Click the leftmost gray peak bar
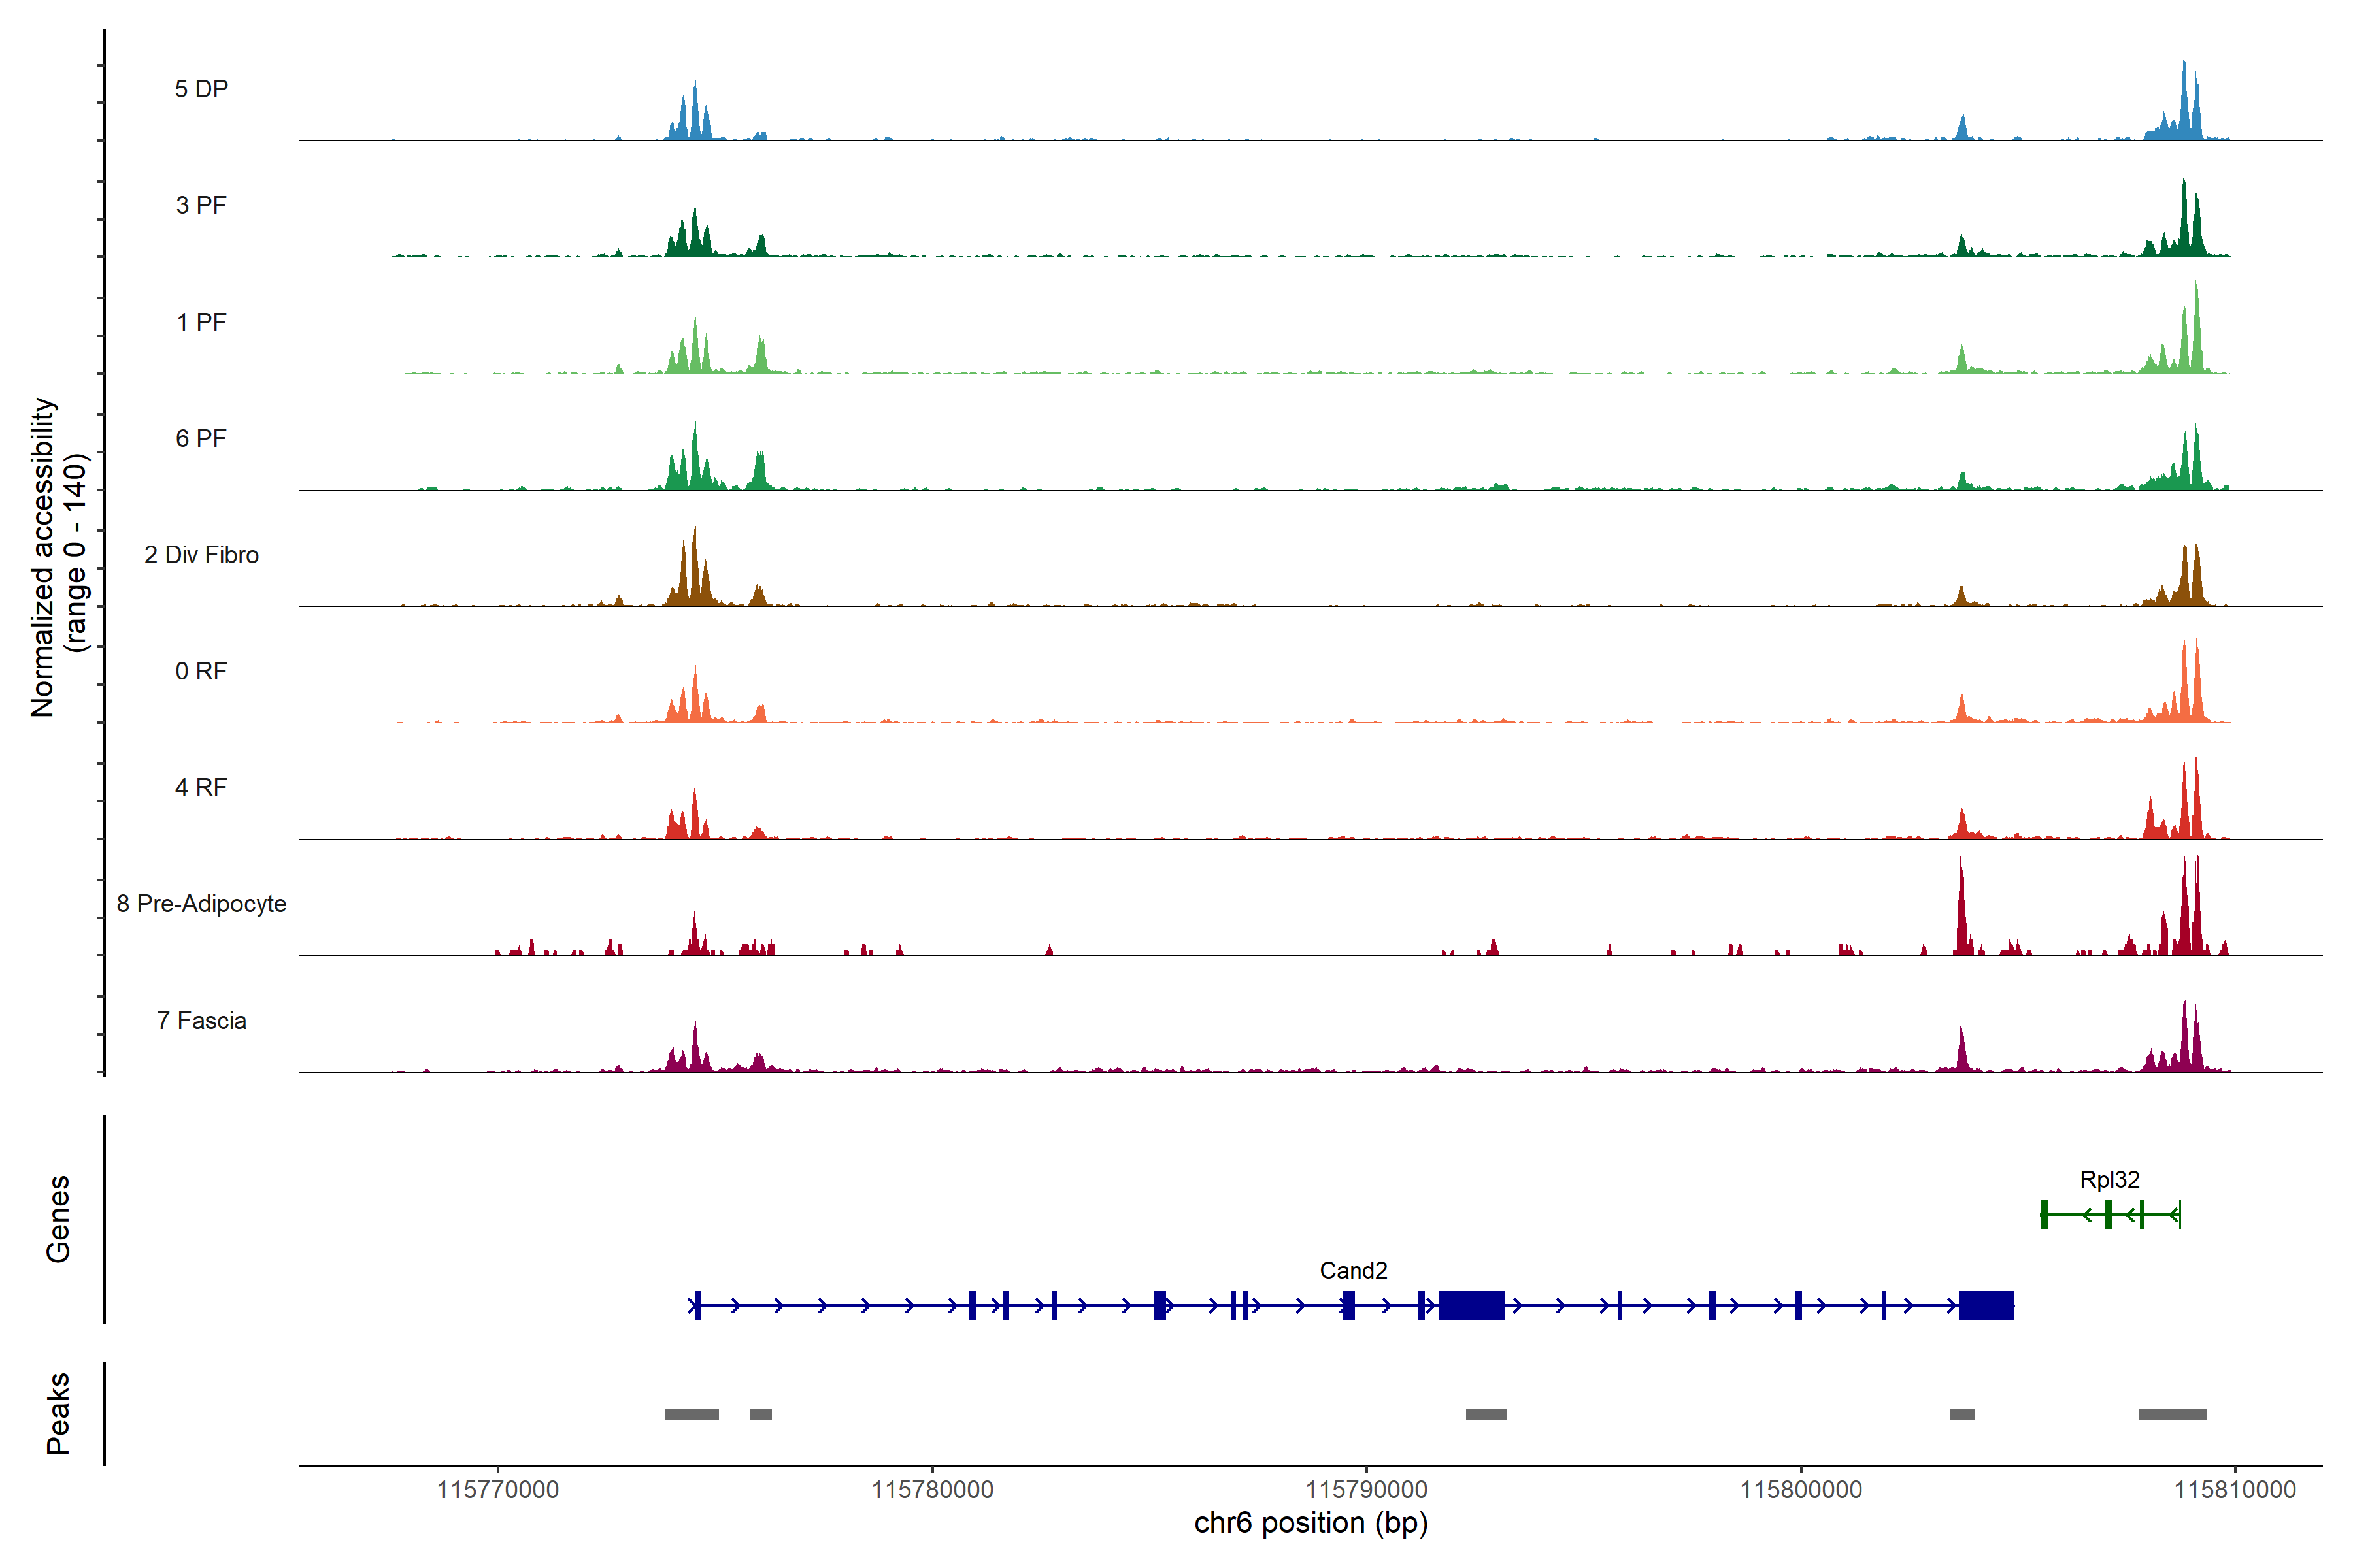Screen dimensions: 2353x1568 click(x=692, y=1413)
